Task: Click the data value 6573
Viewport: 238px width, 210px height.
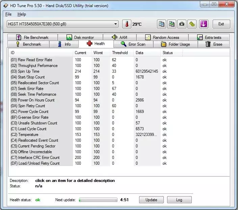Action: pyautogui.click(x=140, y=129)
